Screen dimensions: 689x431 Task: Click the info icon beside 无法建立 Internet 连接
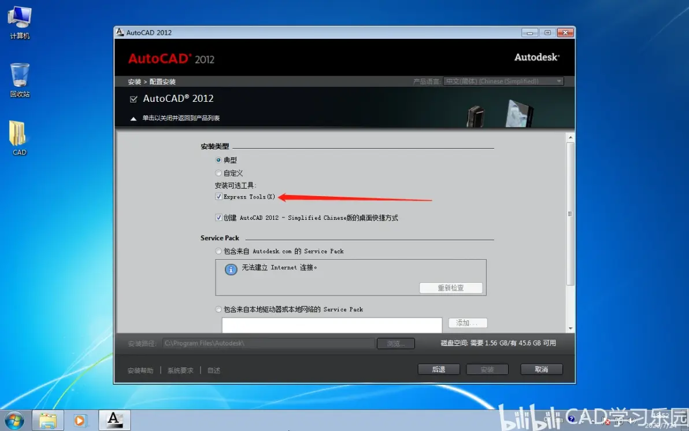point(231,269)
